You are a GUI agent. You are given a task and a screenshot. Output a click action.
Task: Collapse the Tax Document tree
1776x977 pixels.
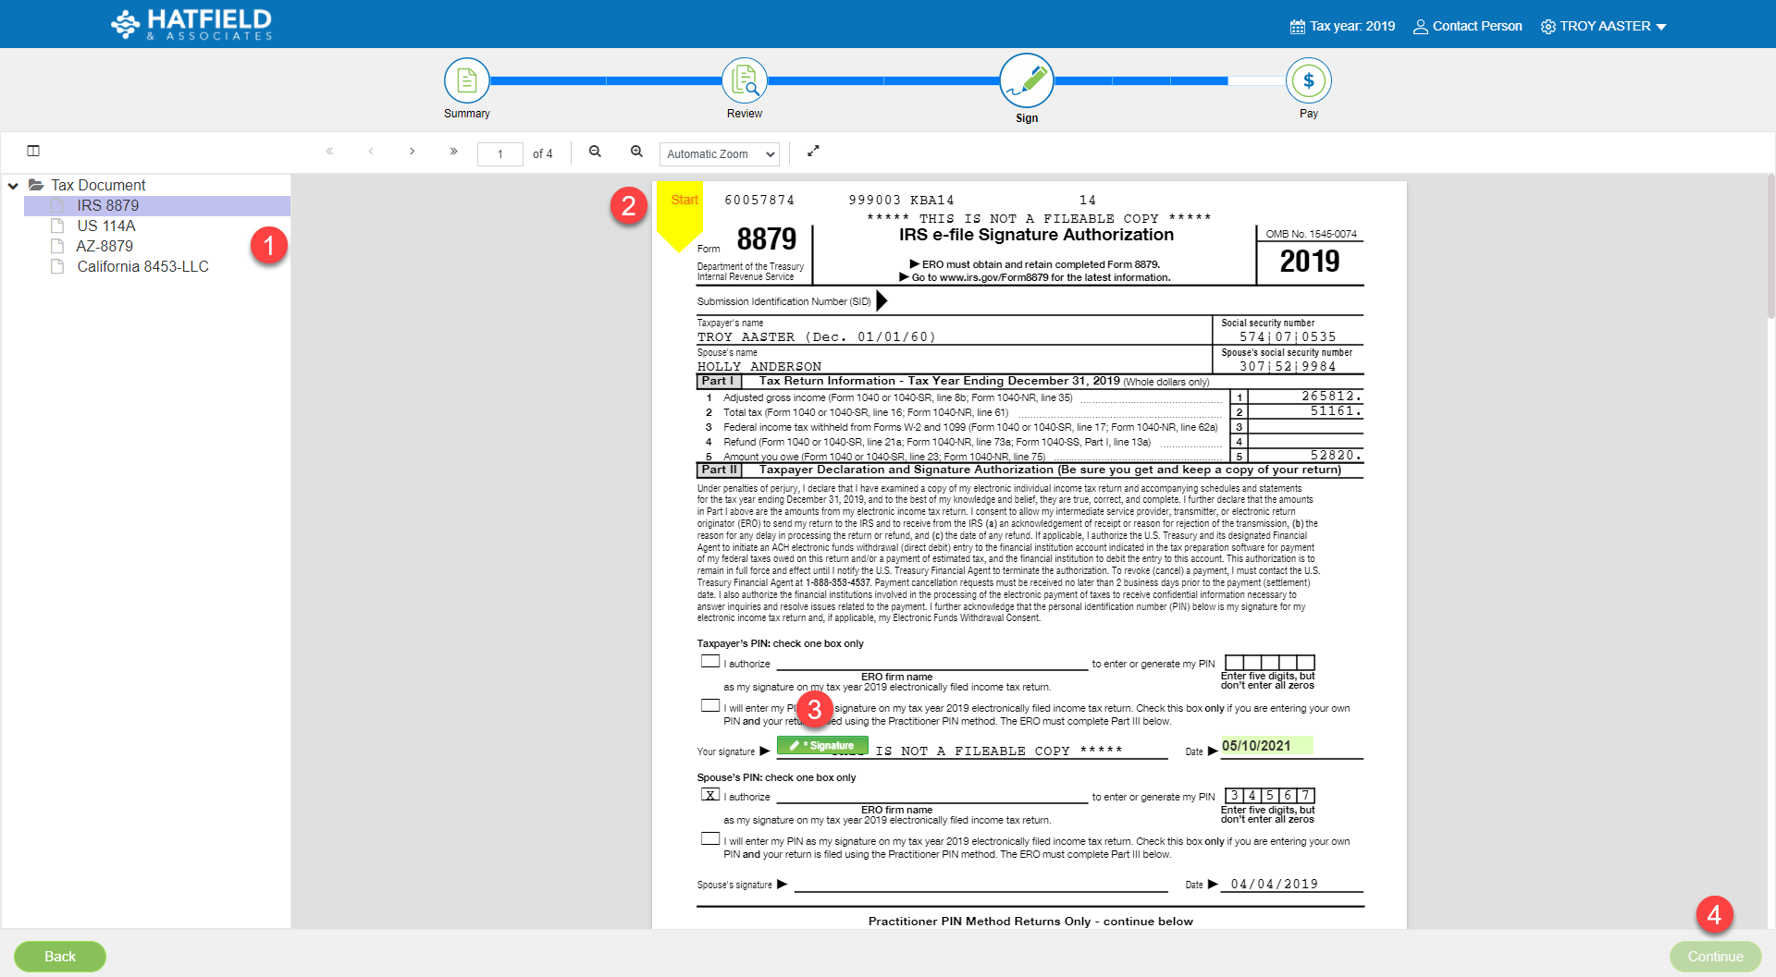tap(13, 186)
